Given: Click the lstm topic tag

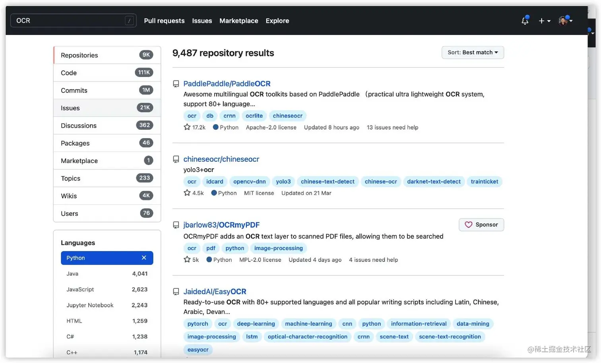Looking at the screenshot, I should (252, 337).
